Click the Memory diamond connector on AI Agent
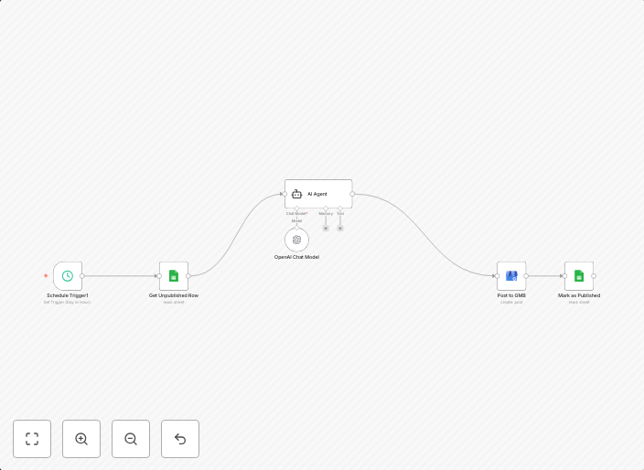The image size is (644, 470). 326,208
